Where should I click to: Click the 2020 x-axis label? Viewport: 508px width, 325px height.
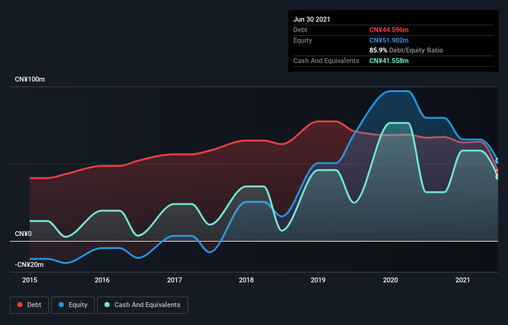click(390, 280)
